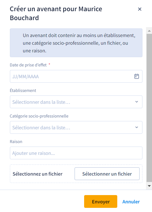
Task: Cancel with the Annuler link
Action: tap(131, 202)
